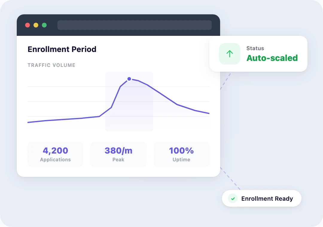
Task: Select the green checkmark on Enrollment Ready
Action: pyautogui.click(x=232, y=198)
